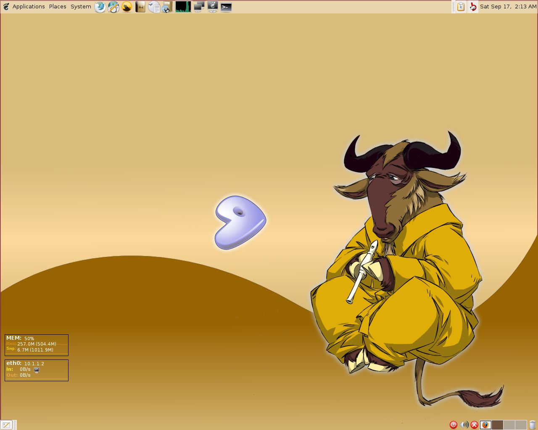Click the red power shutdown icon
This screenshot has width=538, height=430.
pyautogui.click(x=454, y=425)
